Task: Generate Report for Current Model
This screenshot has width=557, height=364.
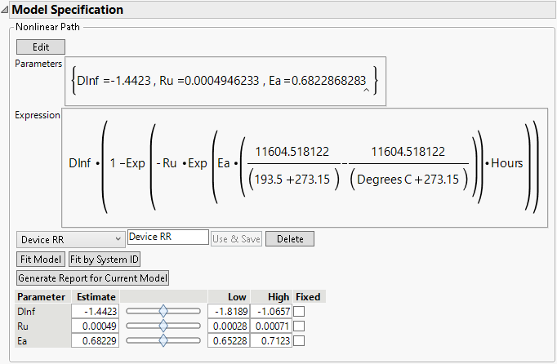Action: (x=92, y=278)
